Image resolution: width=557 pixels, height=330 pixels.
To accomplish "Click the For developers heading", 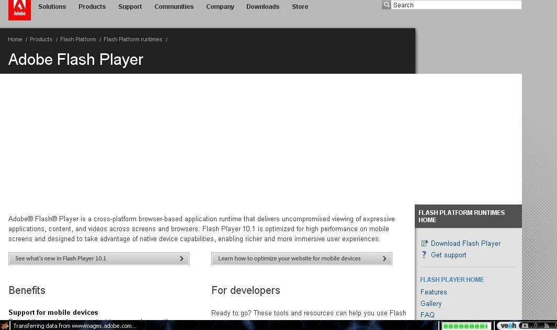I will (246, 290).
